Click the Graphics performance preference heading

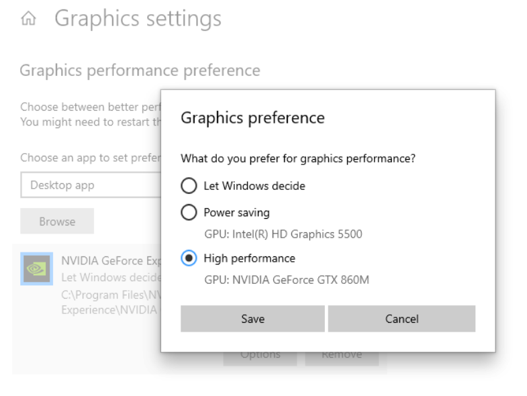(140, 70)
